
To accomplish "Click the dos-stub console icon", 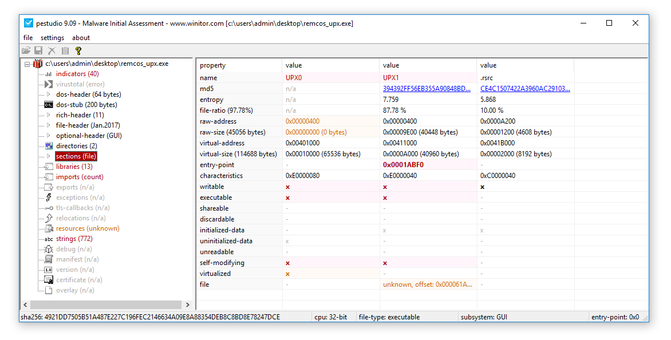I will [x=49, y=105].
